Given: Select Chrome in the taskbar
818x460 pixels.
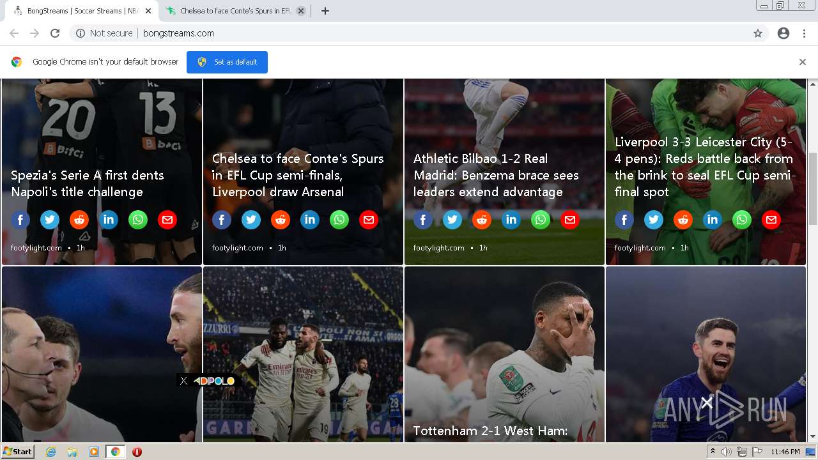Looking at the screenshot, I should click(116, 452).
